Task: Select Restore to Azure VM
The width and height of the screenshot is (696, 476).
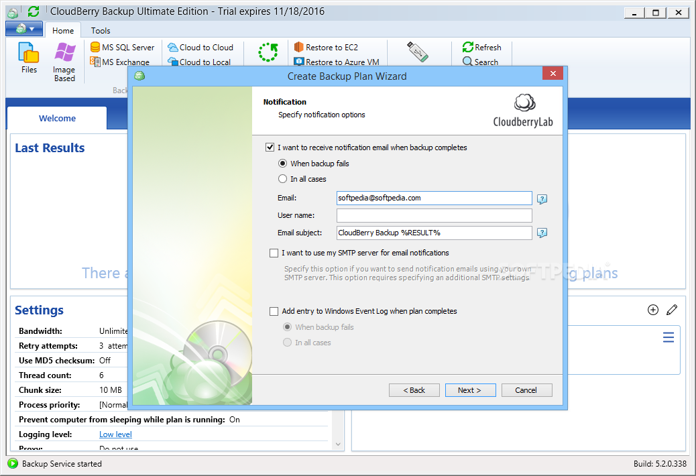Action: (337, 62)
